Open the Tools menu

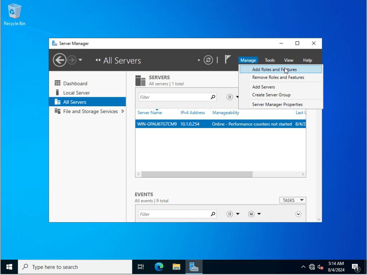[x=270, y=60]
